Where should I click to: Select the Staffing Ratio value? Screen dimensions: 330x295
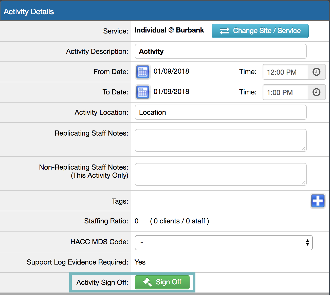pos(137,221)
